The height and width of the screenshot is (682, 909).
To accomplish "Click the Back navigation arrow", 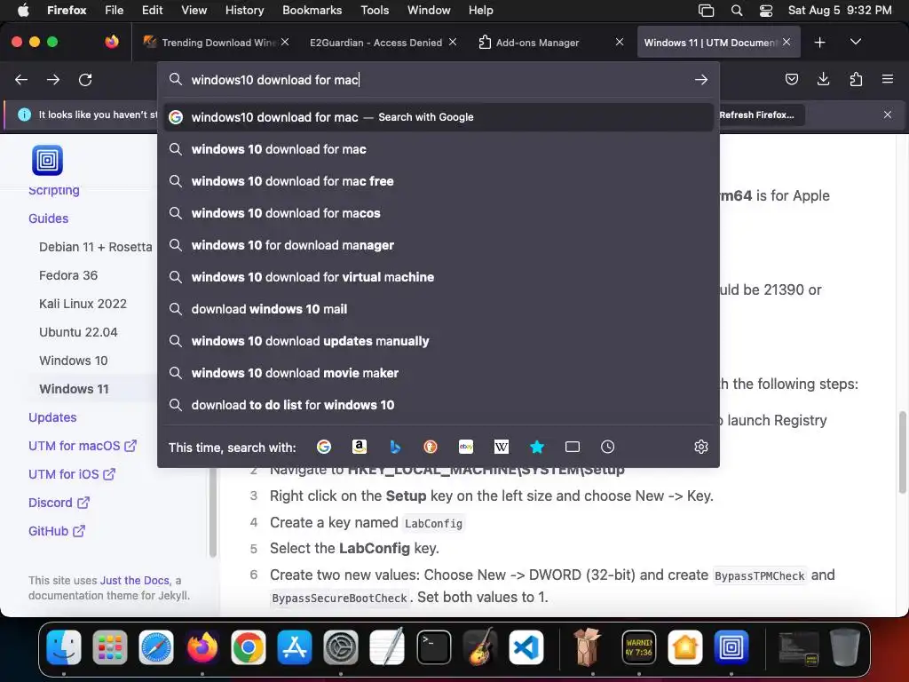I will [21, 79].
